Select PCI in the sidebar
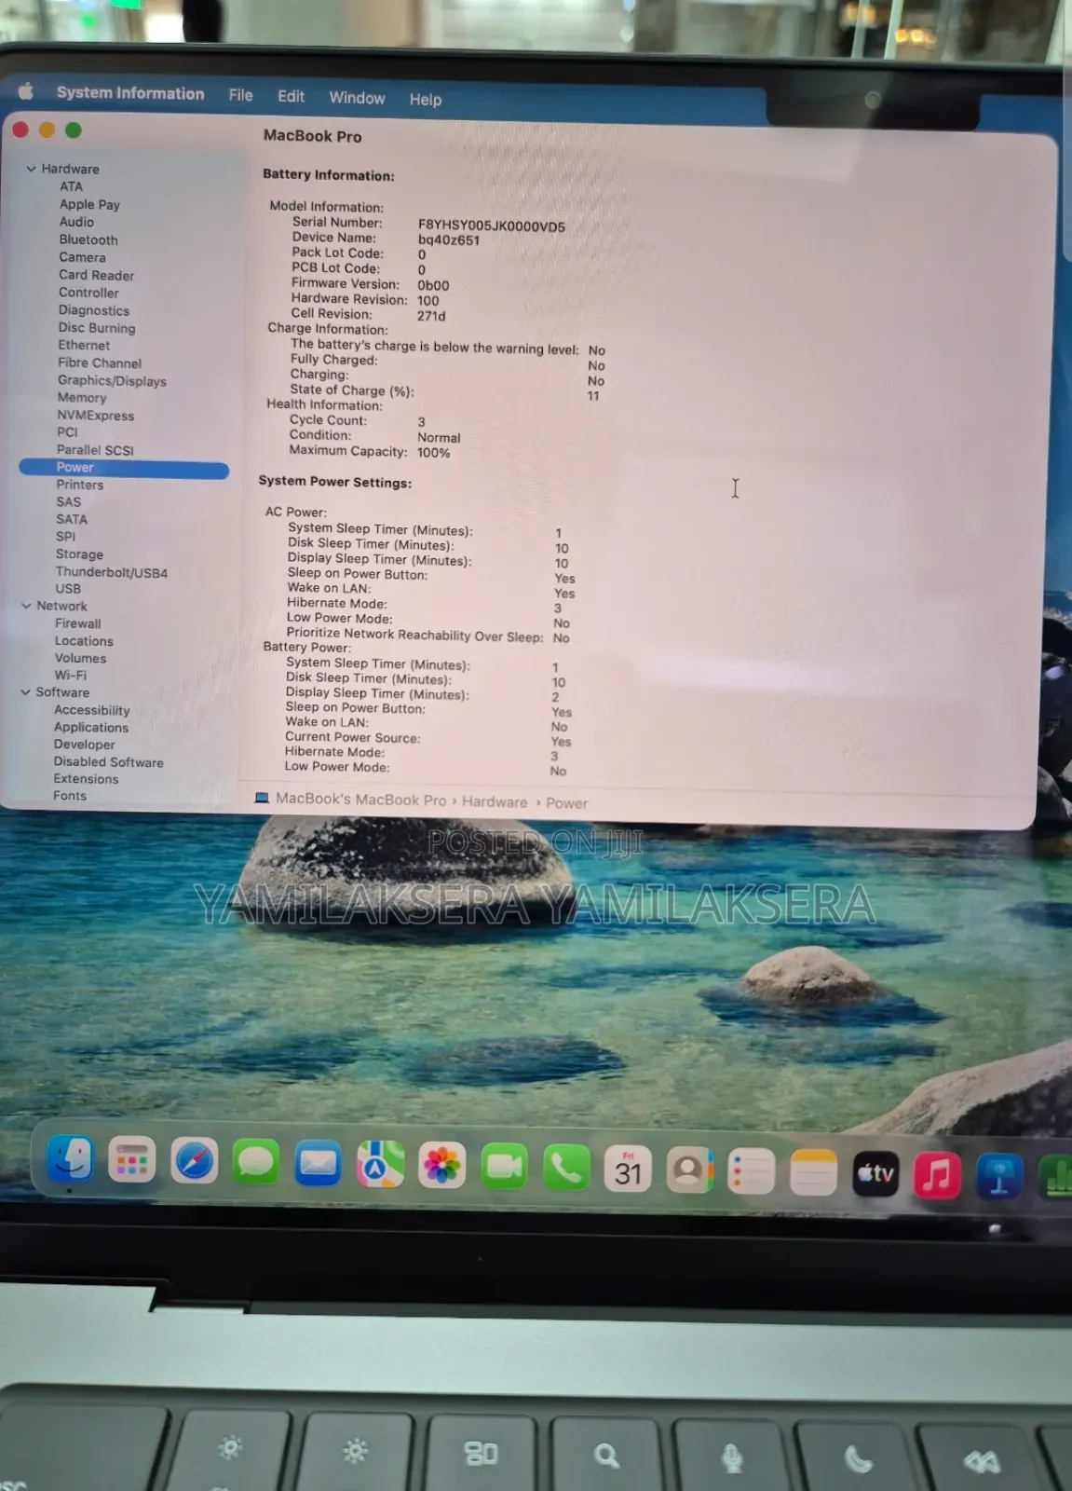The image size is (1072, 1491). [67, 431]
